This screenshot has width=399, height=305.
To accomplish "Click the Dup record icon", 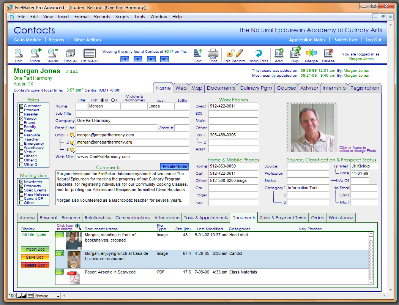I will point(295,52).
